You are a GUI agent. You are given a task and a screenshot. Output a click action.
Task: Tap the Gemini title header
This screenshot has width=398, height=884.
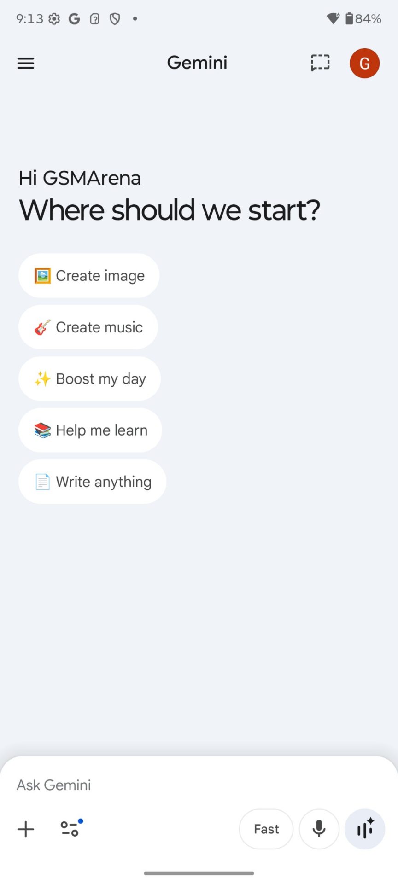[x=197, y=63]
